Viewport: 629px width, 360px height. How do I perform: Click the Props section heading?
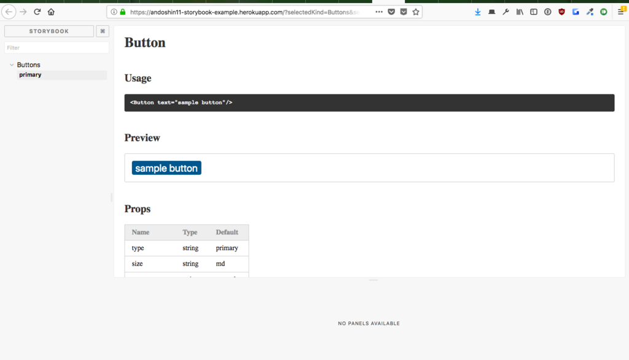(137, 209)
